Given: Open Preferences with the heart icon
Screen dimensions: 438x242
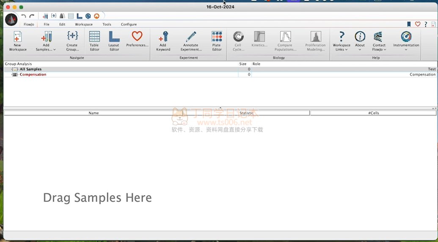Looking at the screenshot, I should 137,37.
